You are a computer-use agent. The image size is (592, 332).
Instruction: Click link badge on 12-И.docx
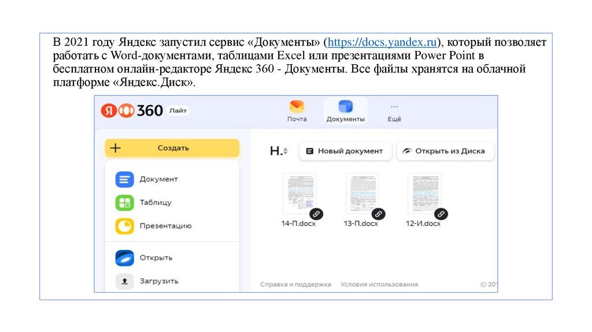click(x=441, y=214)
